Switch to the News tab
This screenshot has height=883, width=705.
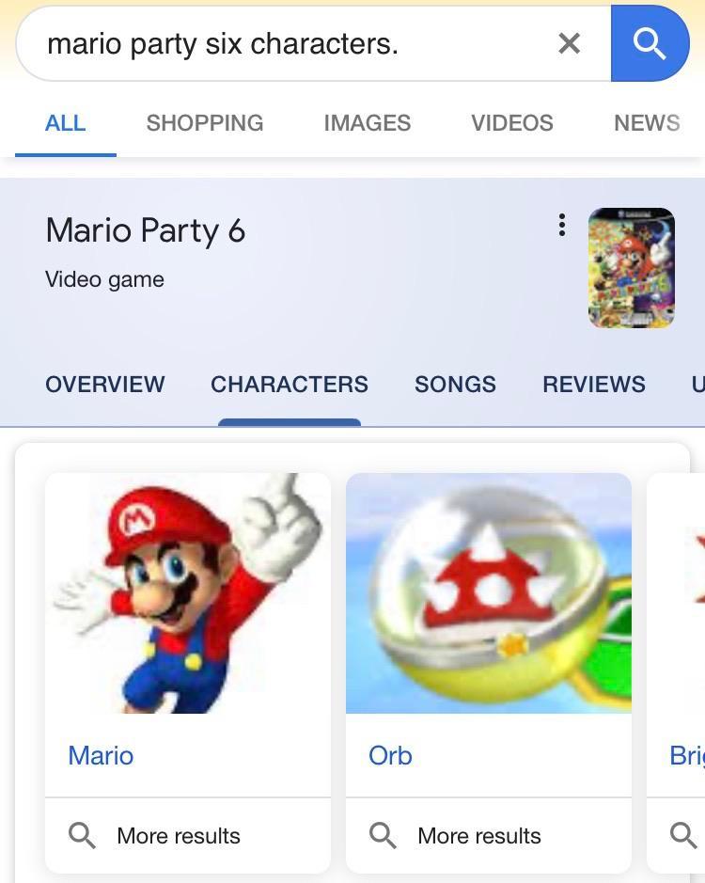coord(647,123)
